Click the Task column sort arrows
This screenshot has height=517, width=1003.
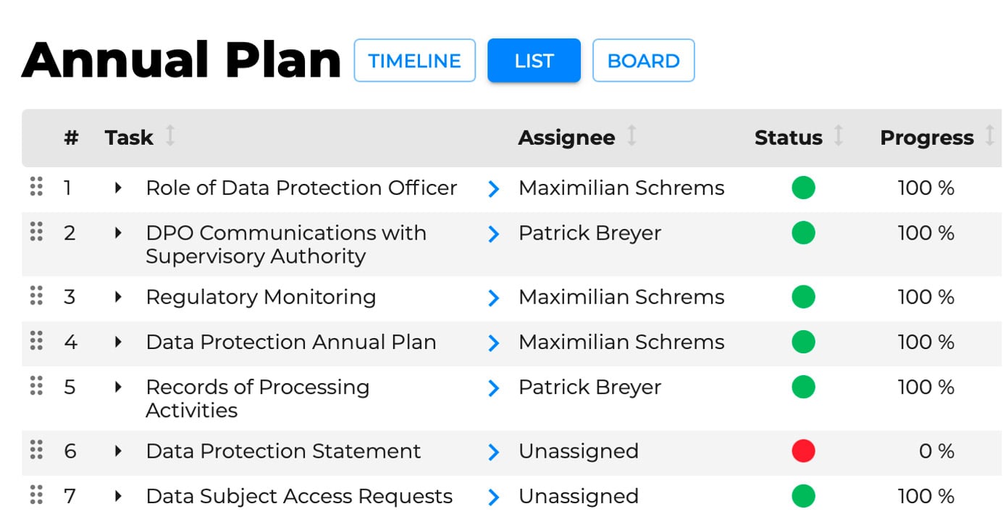[170, 136]
